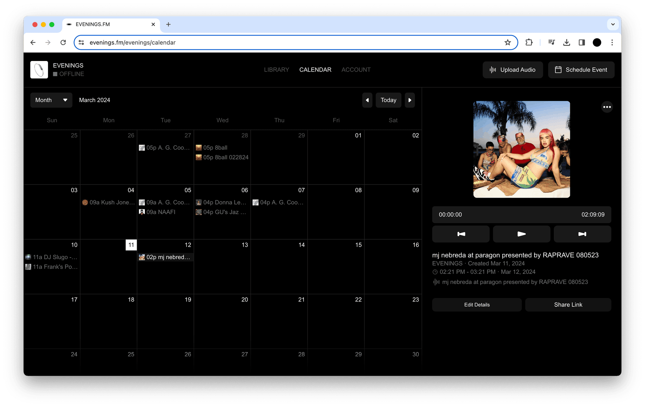Screen dimensions: 645x407
Task: Select day 15 in calendar
Action: (x=358, y=245)
